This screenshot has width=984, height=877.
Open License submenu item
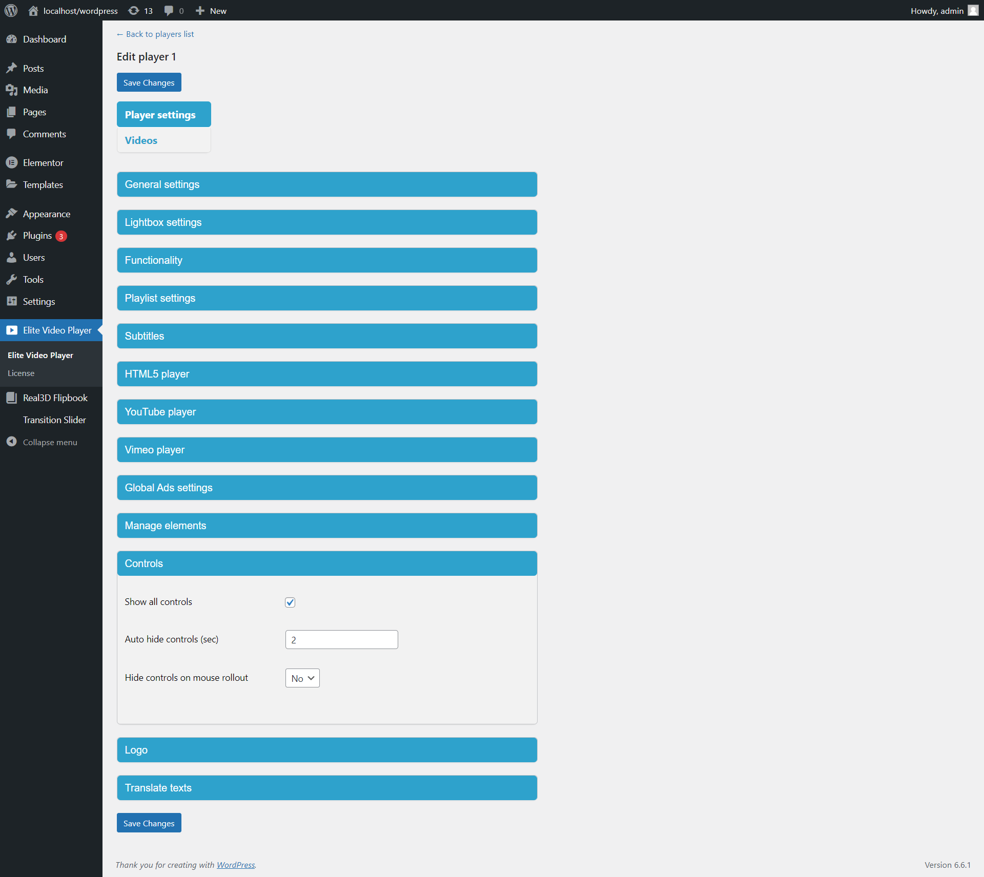pyautogui.click(x=21, y=373)
